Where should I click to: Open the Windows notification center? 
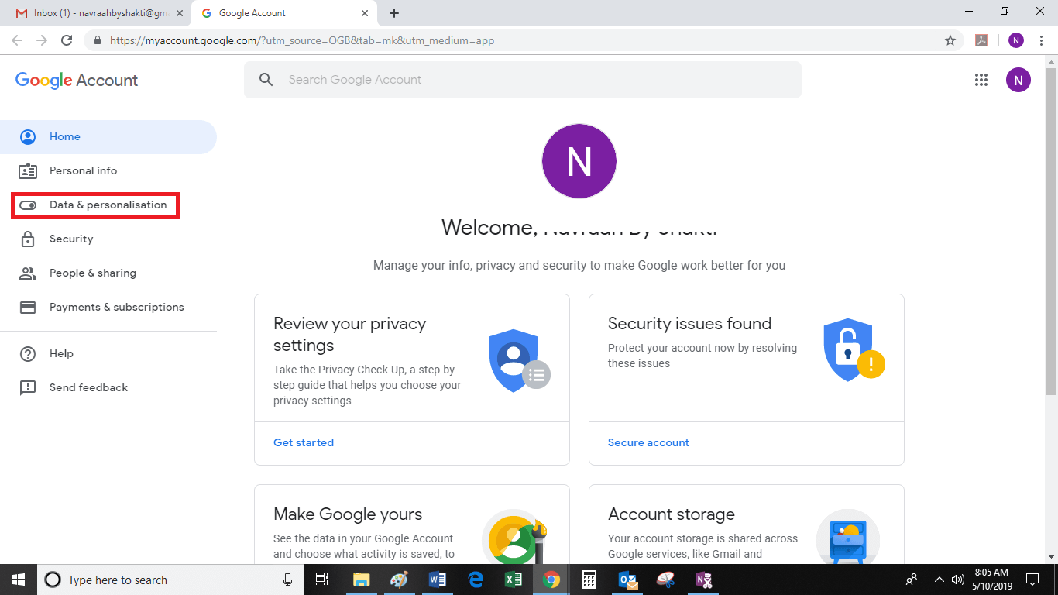click(x=1032, y=580)
